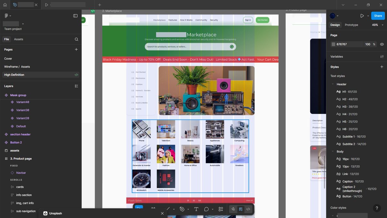The height and width of the screenshot is (218, 387).
Task: Open the Actions resources tool
Action: 221,209
